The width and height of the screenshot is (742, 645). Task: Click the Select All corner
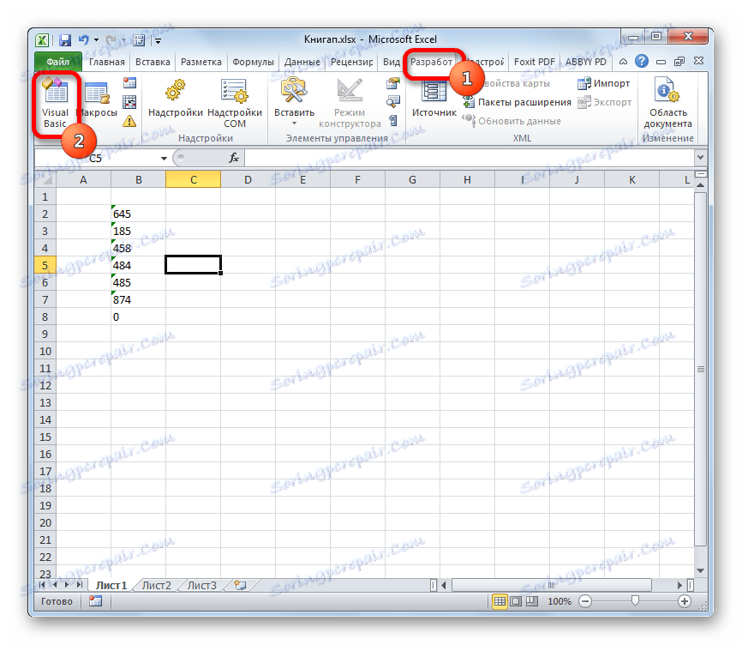coord(45,179)
